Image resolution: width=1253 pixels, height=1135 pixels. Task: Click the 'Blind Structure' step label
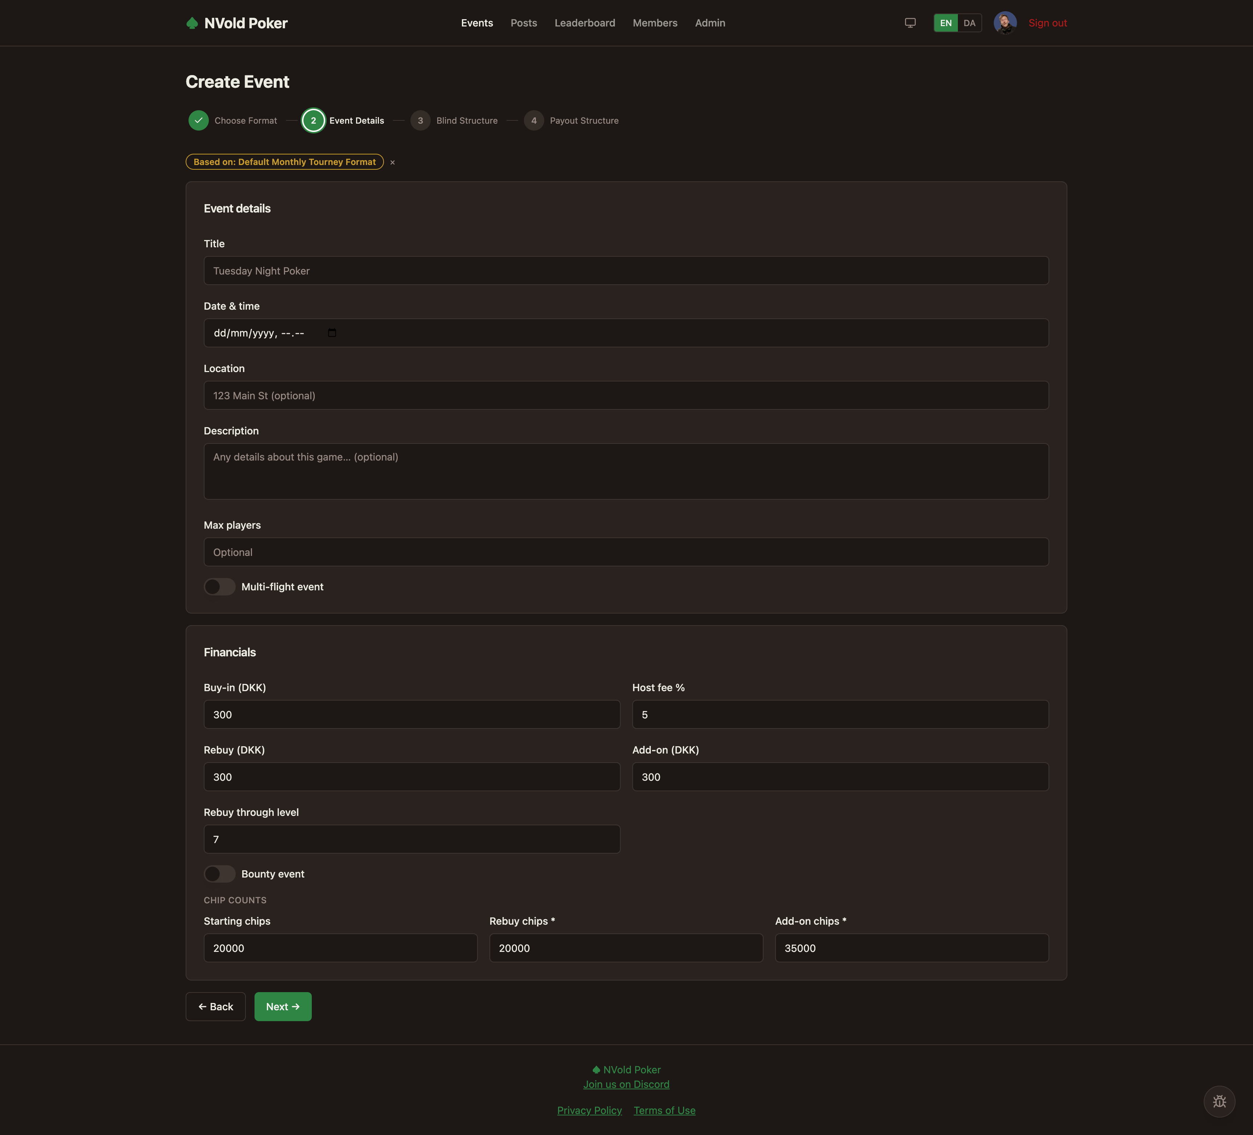(467, 121)
